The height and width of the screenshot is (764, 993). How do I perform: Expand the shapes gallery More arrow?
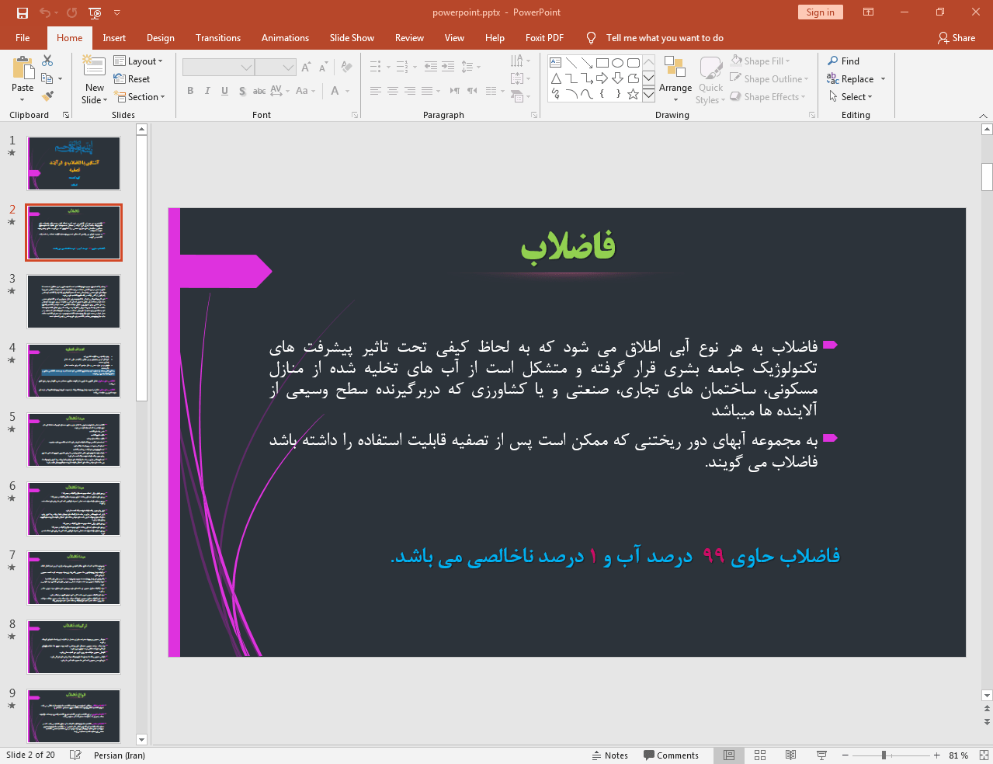point(648,94)
